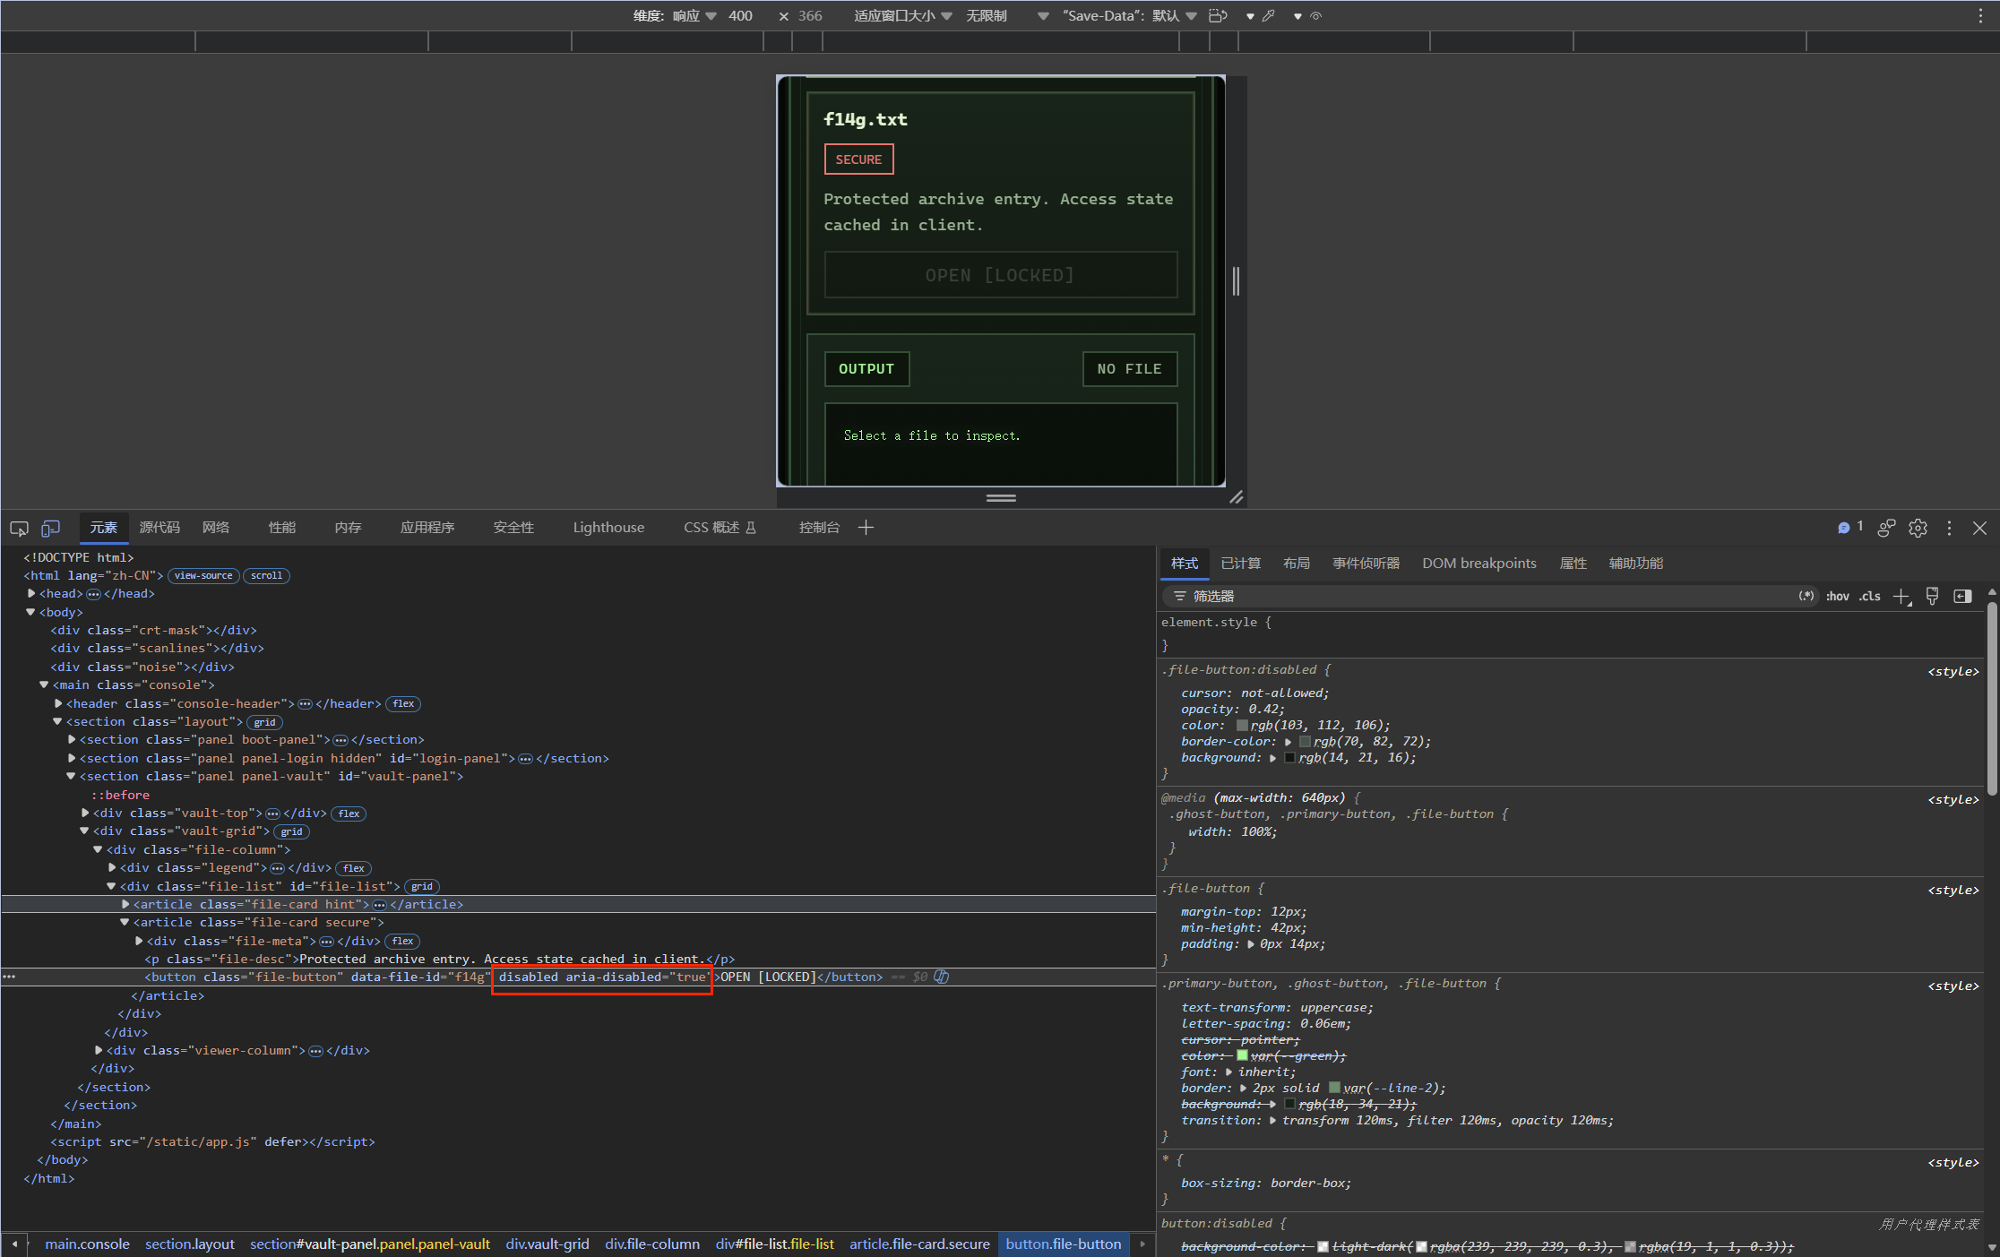Open the 网络 network tab
This screenshot has height=1257, width=2000.
pyautogui.click(x=216, y=528)
